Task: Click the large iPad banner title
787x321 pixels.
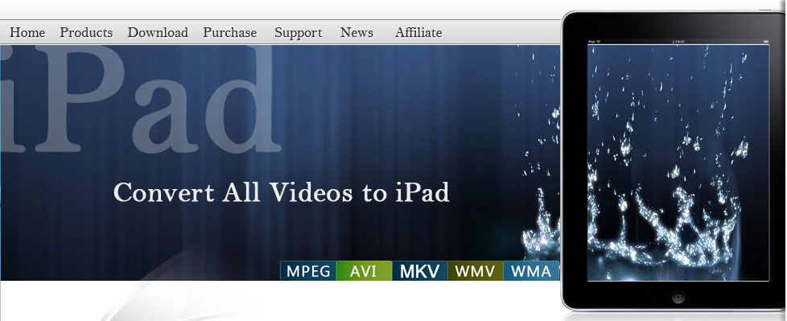Action: (141, 99)
